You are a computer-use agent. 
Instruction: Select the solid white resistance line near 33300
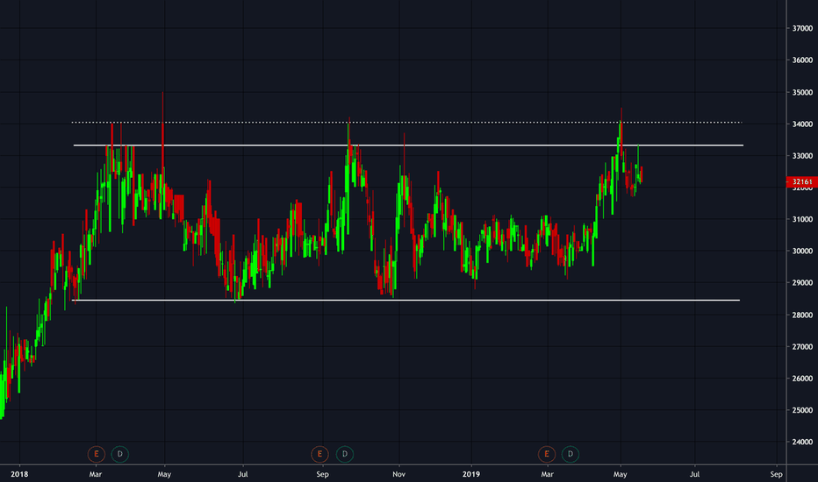tap(408, 145)
